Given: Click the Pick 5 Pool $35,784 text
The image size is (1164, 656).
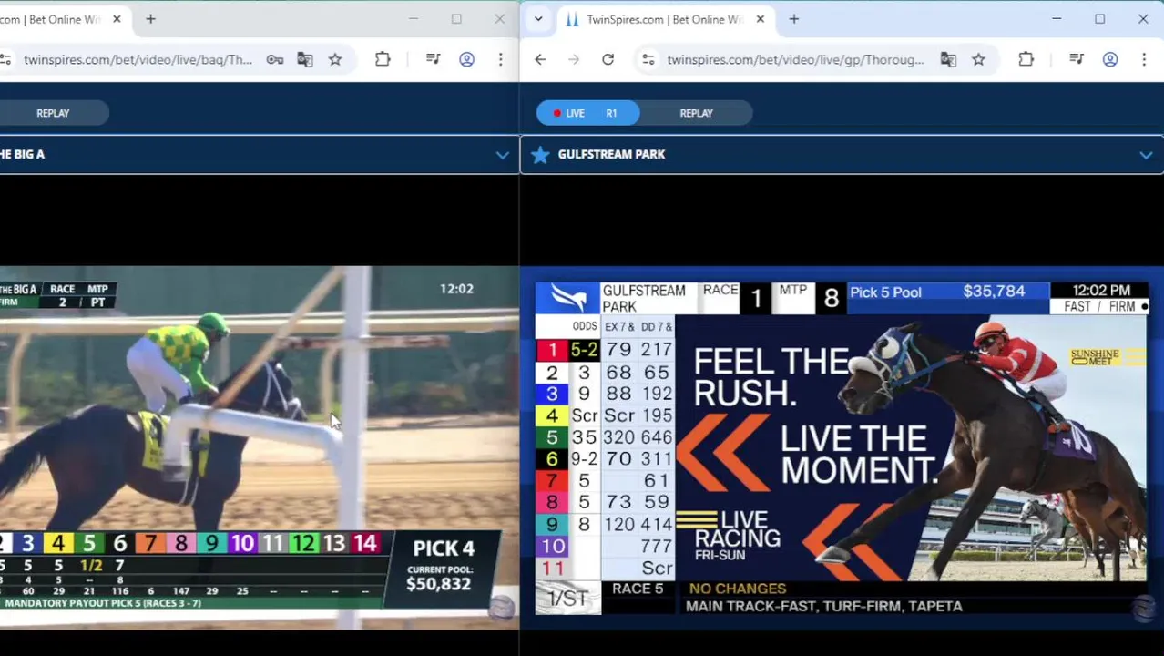Looking at the screenshot, I should click(937, 292).
